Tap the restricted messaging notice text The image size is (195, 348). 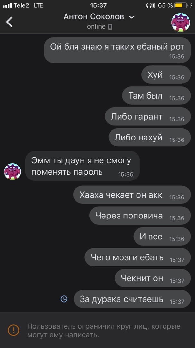pyautogui.click(x=103, y=331)
